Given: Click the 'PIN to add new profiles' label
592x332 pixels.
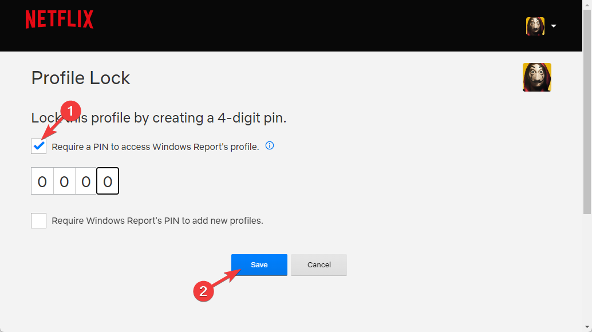Looking at the screenshot, I should [x=157, y=221].
